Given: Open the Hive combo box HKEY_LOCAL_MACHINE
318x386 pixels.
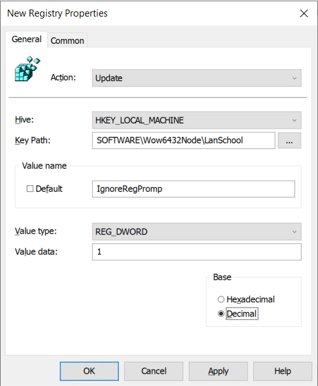Looking at the screenshot, I should pos(197,120).
